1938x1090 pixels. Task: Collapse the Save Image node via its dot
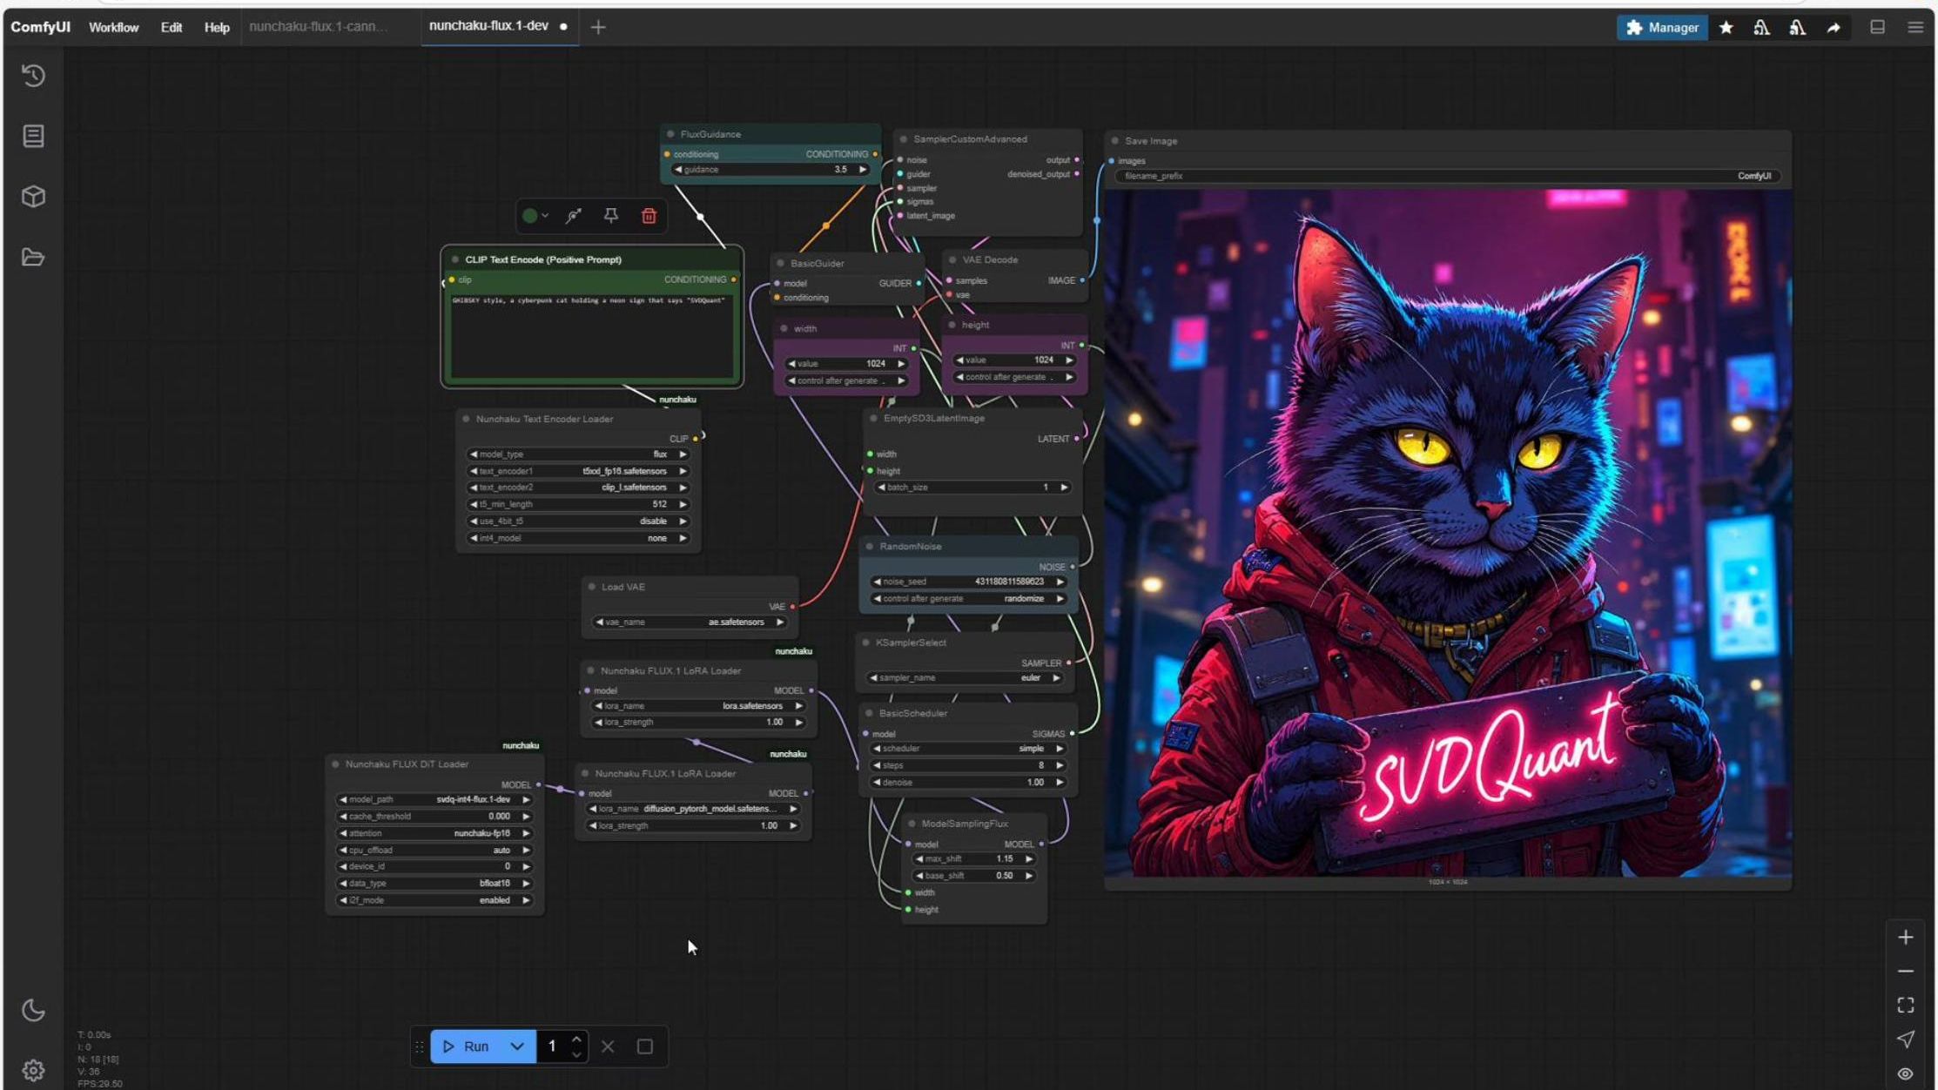point(1114,141)
